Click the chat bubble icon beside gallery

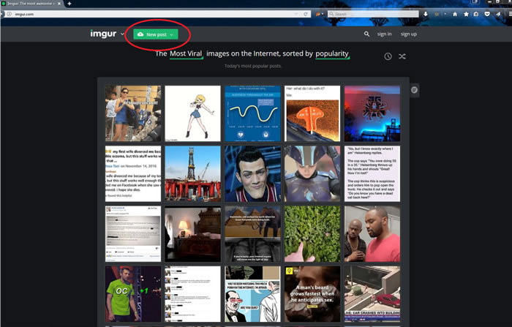click(x=415, y=90)
